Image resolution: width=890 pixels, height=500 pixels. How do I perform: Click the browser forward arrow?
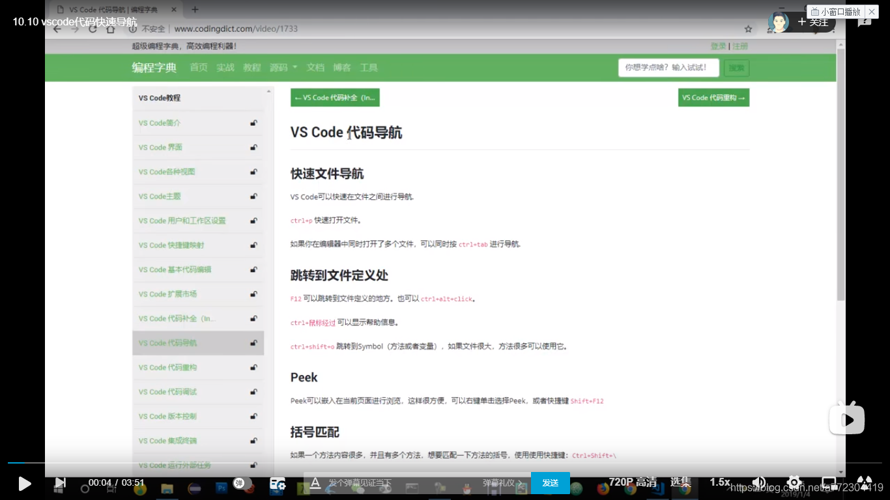point(75,29)
